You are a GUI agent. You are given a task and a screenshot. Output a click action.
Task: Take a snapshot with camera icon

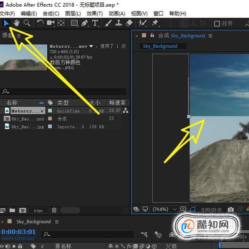pos(231,210)
